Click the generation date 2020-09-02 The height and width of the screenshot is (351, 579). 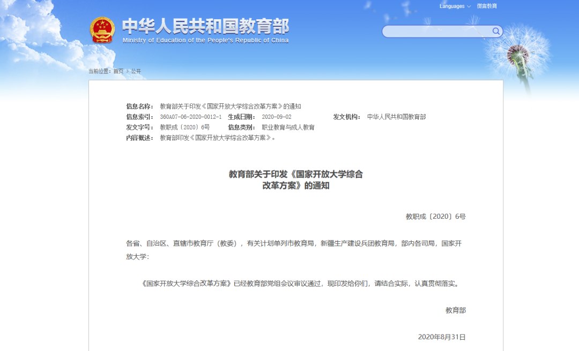tap(277, 117)
